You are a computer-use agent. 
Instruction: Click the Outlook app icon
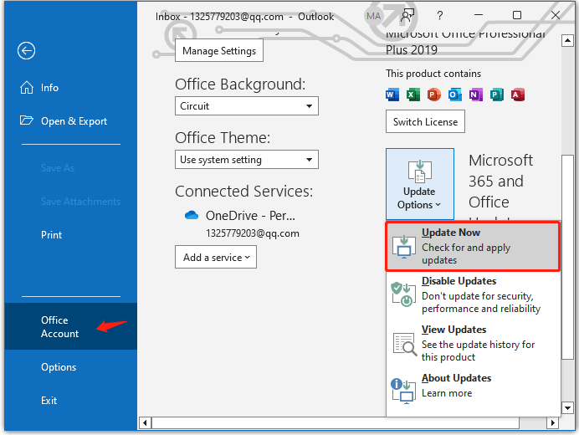coord(455,95)
